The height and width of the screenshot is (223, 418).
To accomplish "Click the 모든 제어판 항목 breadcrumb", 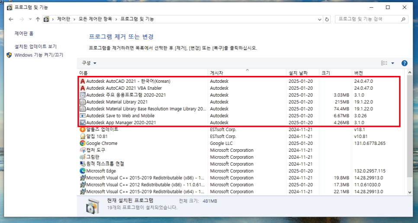I will (95, 19).
